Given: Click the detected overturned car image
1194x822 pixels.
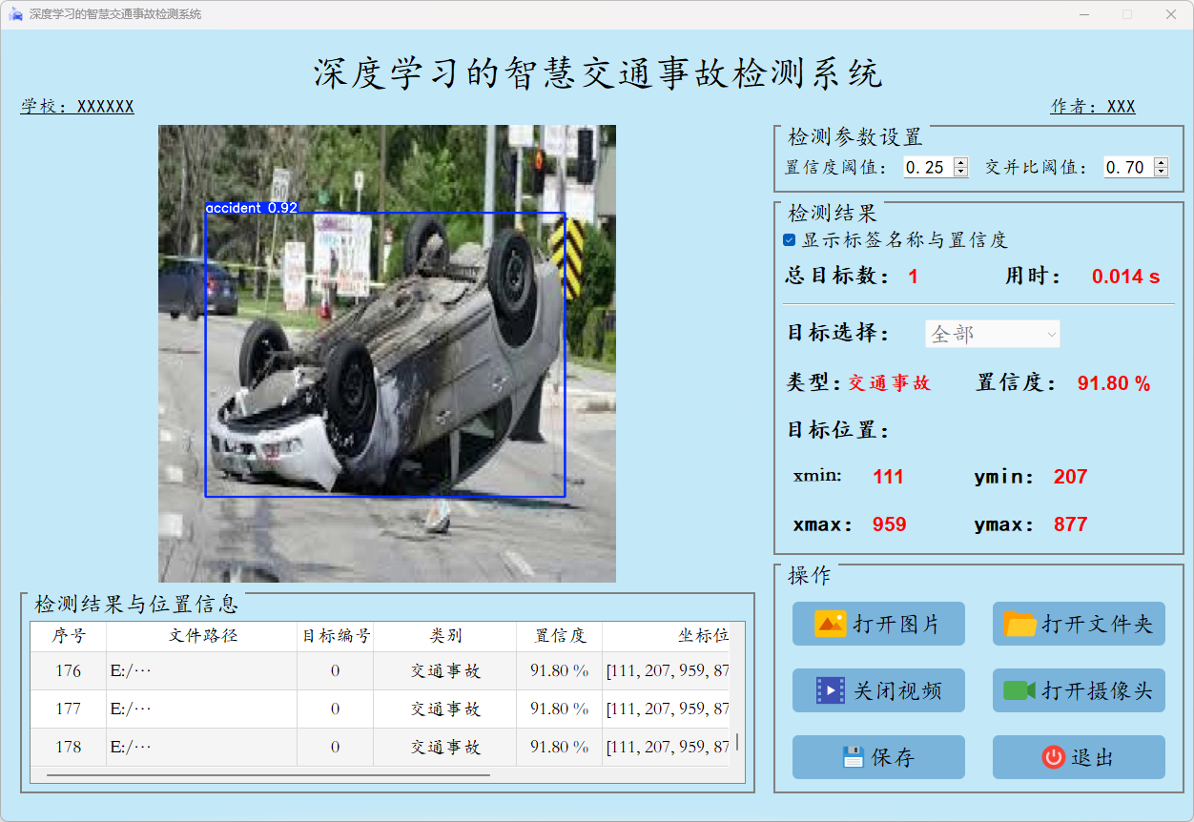Looking at the screenshot, I should click(x=386, y=354).
